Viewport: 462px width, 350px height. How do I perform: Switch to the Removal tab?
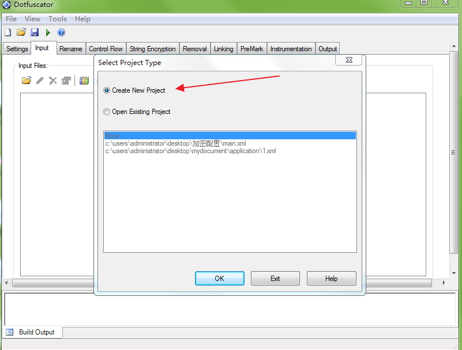195,49
